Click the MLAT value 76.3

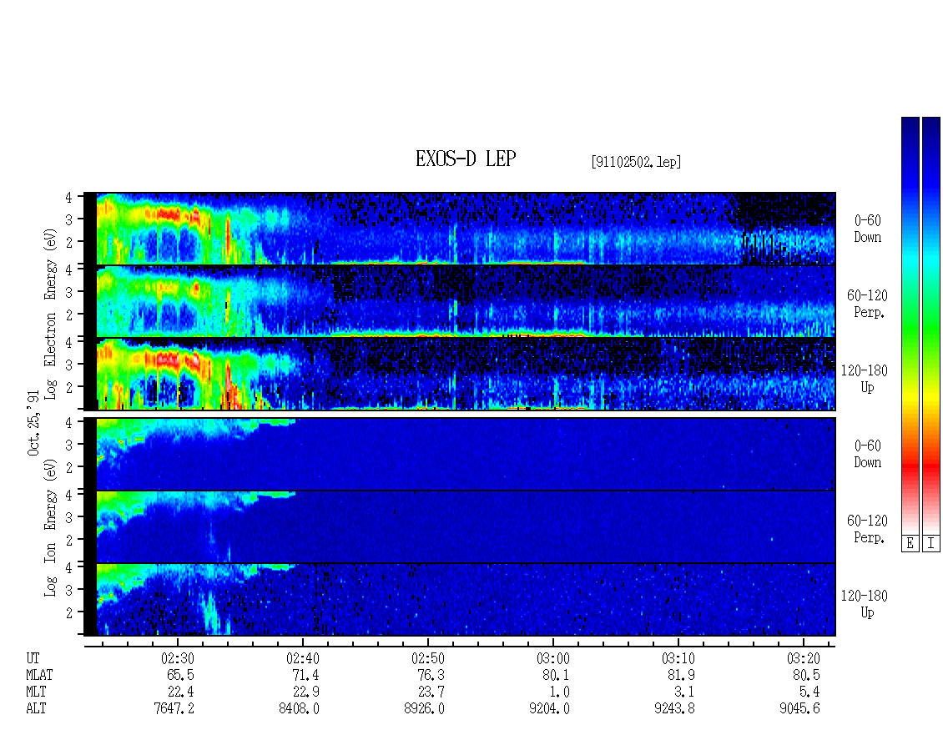point(431,675)
